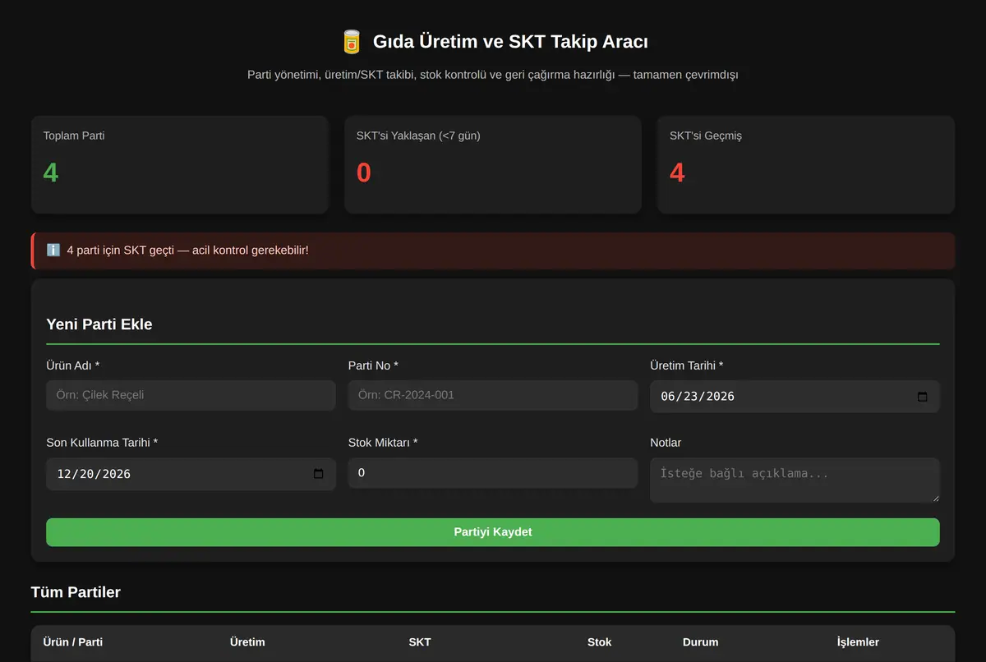Click the canned food logo icon

[x=352, y=42]
